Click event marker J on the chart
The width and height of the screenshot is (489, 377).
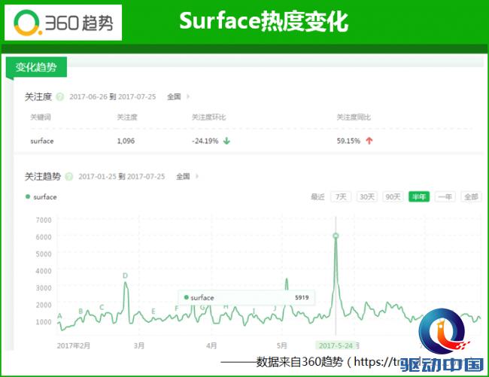(x=275, y=309)
